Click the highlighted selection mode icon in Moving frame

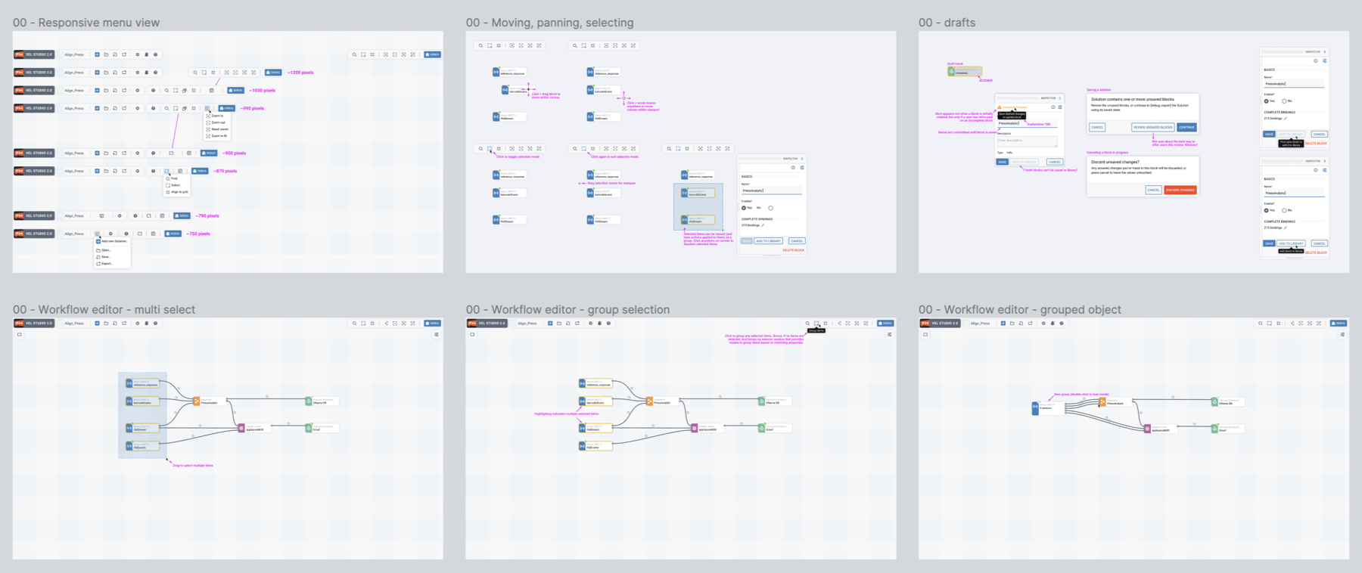[490, 149]
